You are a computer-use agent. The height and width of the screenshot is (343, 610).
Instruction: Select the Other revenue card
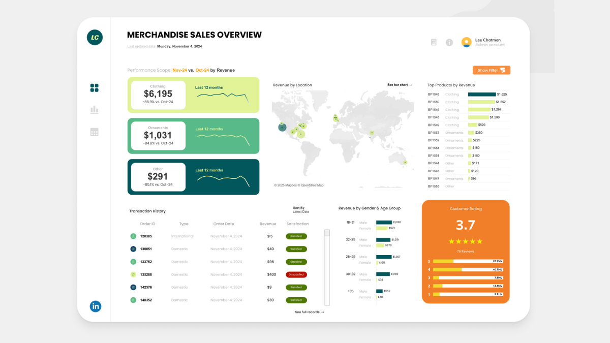pos(193,177)
